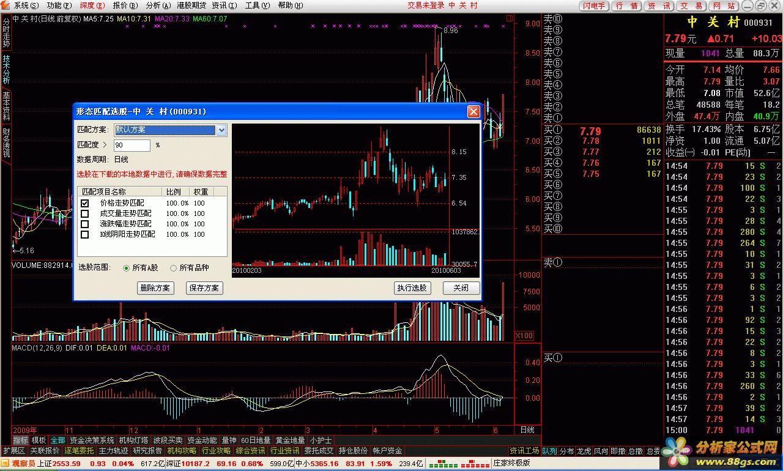This screenshot has height=471, width=783.
Task: Click the 帐户资金 bottom tab
Action: pos(387,451)
